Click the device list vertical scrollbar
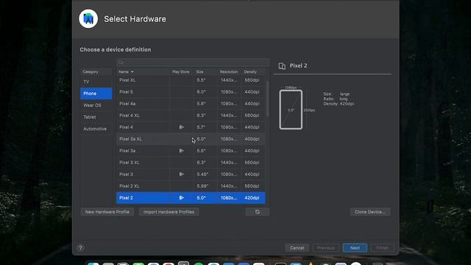Image resolution: width=471 pixels, height=265 pixels. (267, 99)
